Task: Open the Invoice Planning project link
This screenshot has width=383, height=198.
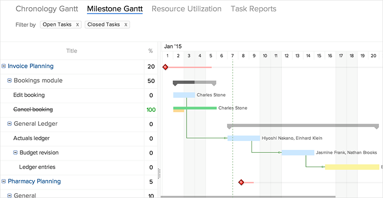Action: pos(31,66)
